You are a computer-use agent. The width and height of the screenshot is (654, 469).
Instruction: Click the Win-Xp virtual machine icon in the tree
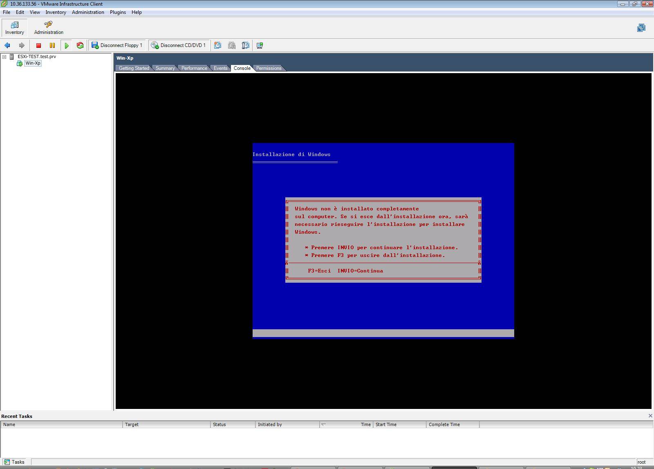20,63
